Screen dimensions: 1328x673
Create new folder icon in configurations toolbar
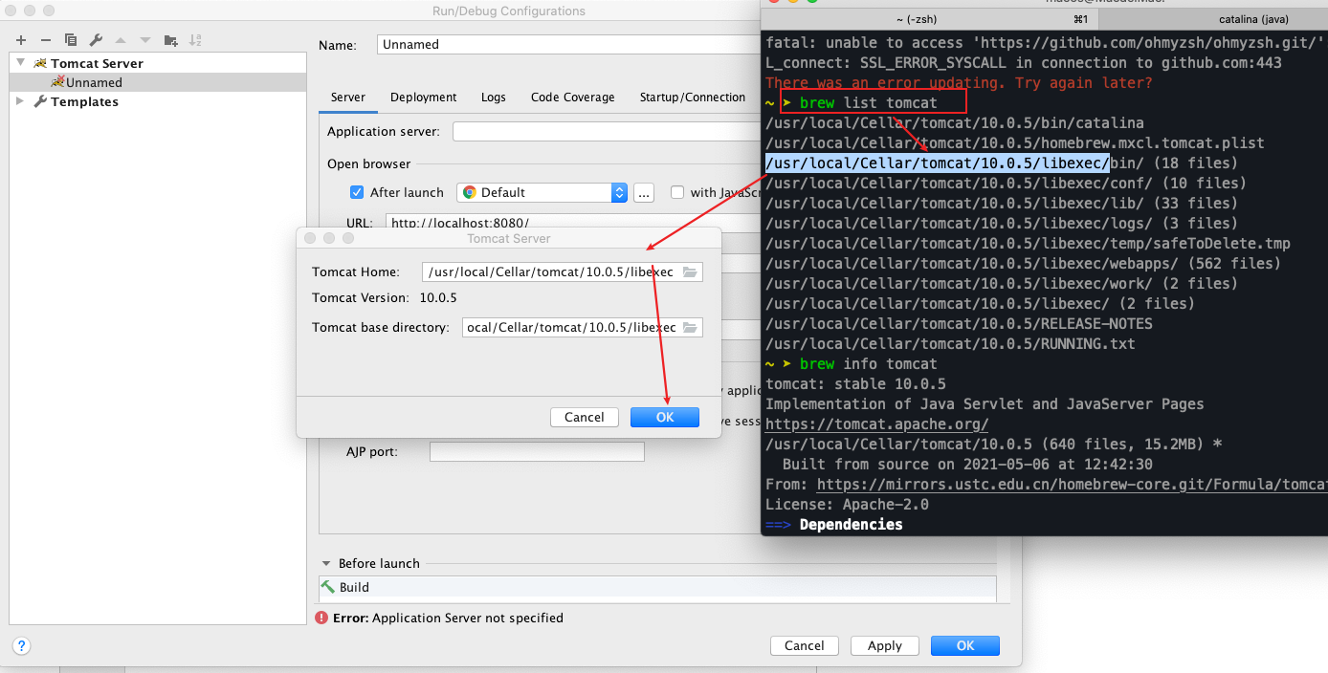click(170, 40)
